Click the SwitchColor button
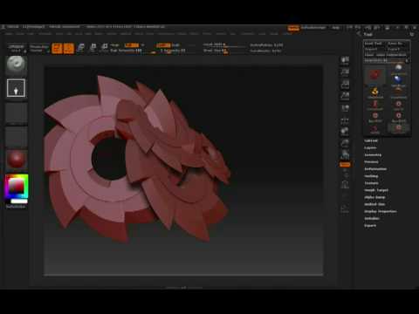Image resolution: width=419 pixels, height=314 pixels. (x=16, y=207)
